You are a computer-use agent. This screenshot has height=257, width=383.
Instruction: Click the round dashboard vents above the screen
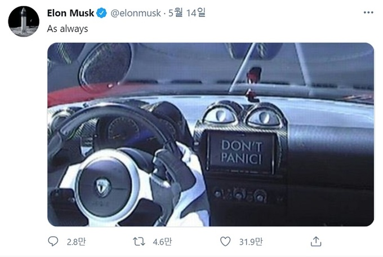click(243, 115)
